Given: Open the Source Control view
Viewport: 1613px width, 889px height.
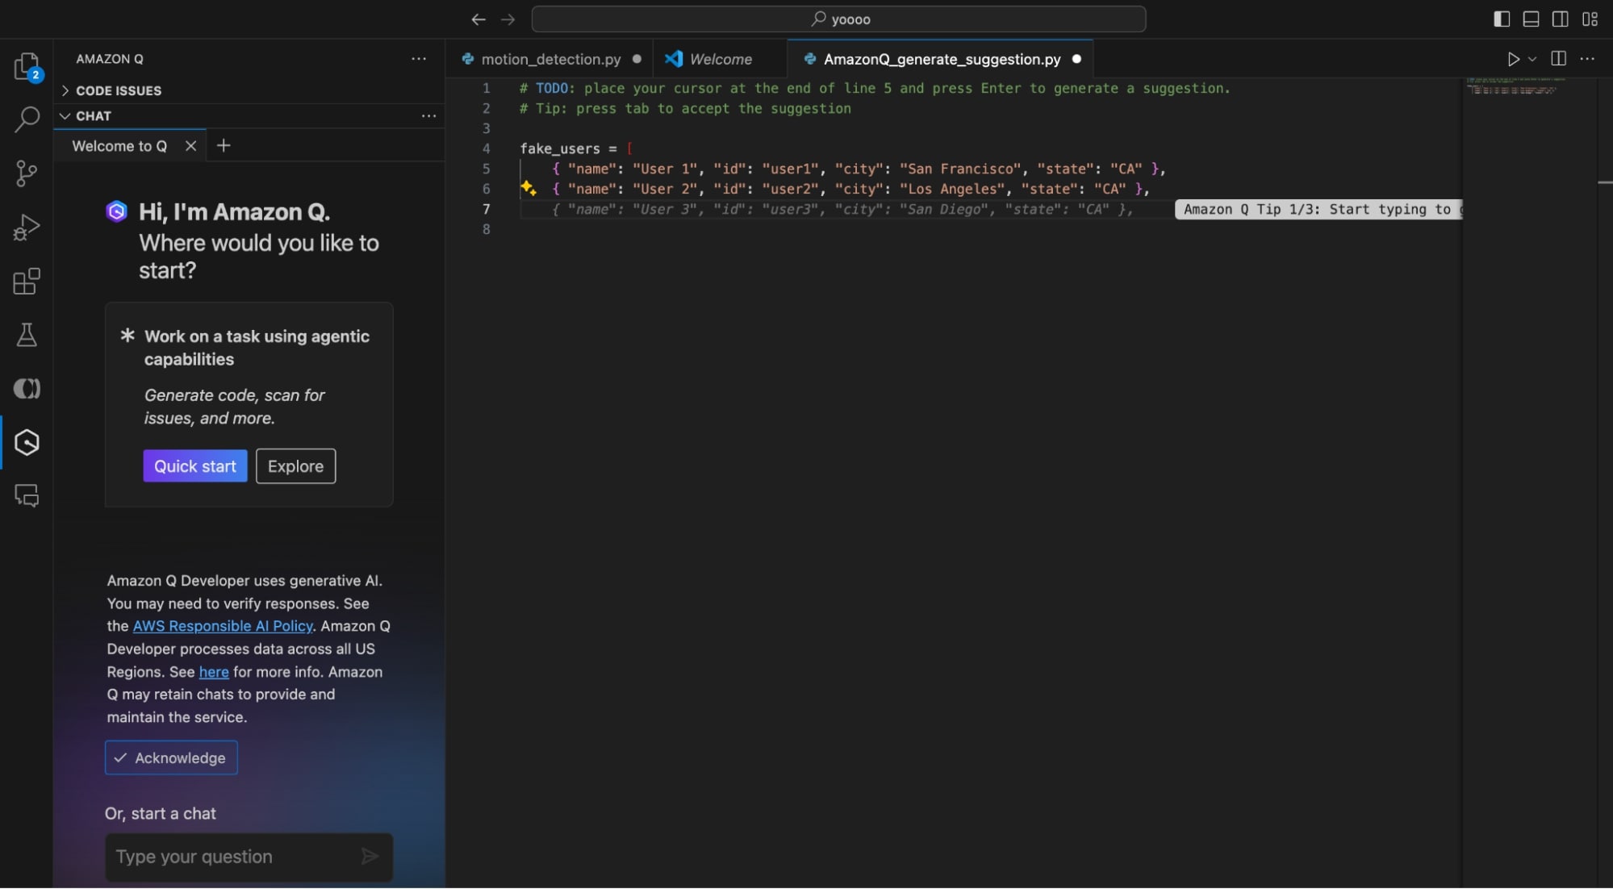Looking at the screenshot, I should click(27, 173).
